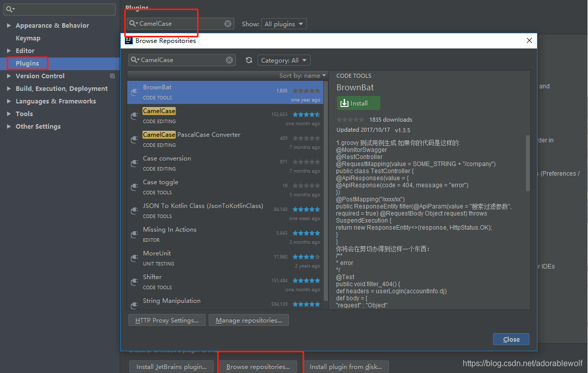
Task: Click the IntelliJ icon in dialog title
Action: point(129,40)
